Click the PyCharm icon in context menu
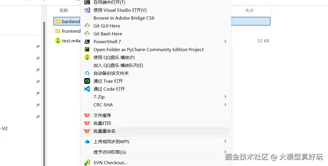 (x=87, y=49)
